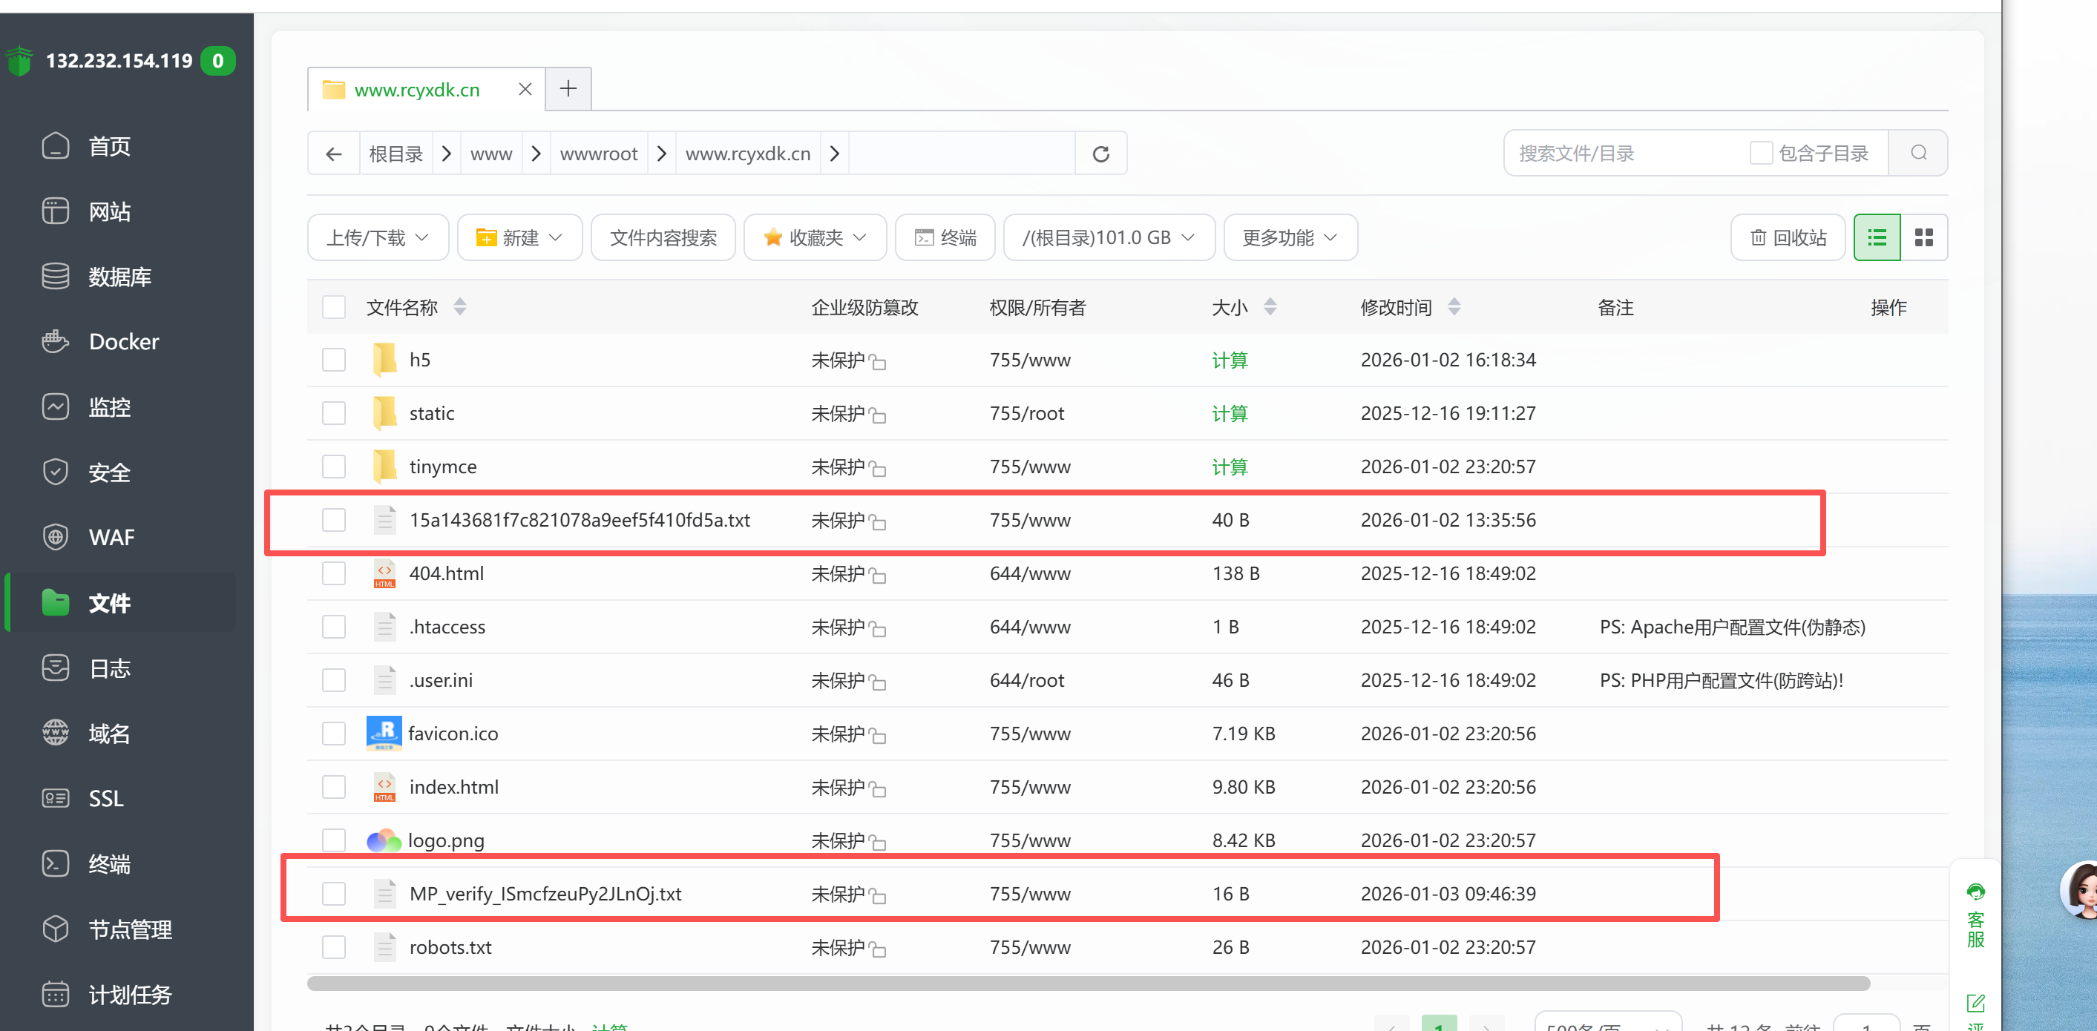
Task: Go to 数据库 in sidebar
Action: pyautogui.click(x=119, y=277)
